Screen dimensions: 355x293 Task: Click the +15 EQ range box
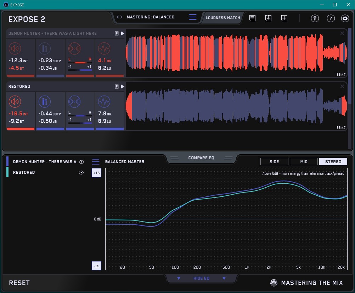pos(96,173)
